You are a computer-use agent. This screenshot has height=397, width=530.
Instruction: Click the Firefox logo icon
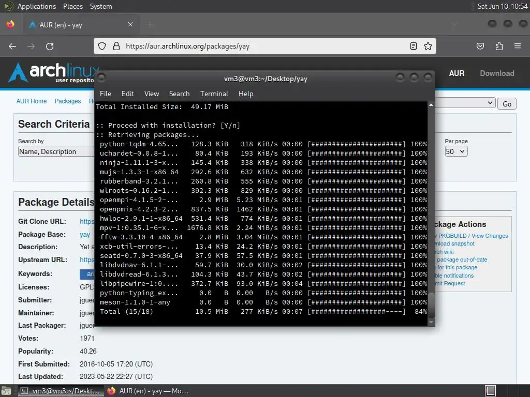(10, 24)
